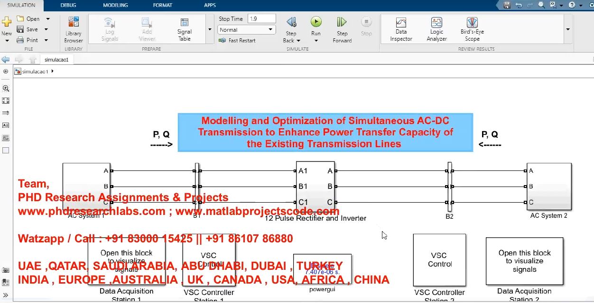Expand the palette double chevron
Screen dimensions: 594x303
(x=6, y=295)
